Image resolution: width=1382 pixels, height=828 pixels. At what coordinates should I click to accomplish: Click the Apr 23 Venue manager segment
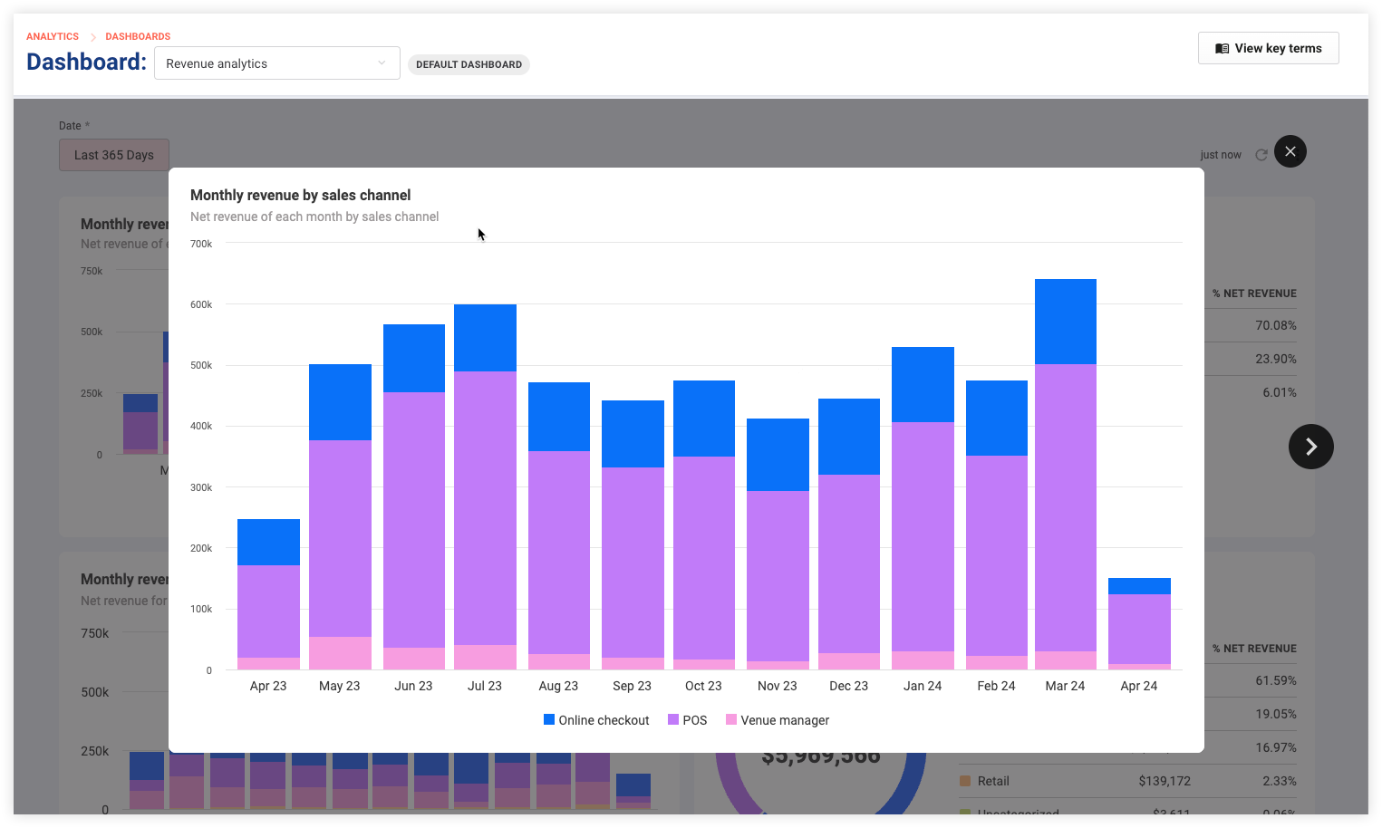click(268, 664)
